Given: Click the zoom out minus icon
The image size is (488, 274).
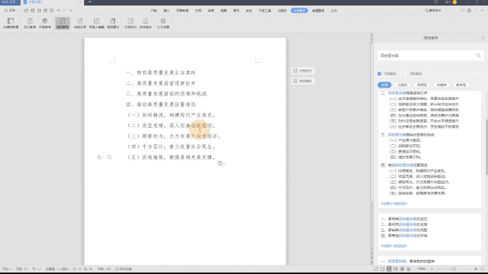Looking at the screenshot, I should [x=432, y=269].
